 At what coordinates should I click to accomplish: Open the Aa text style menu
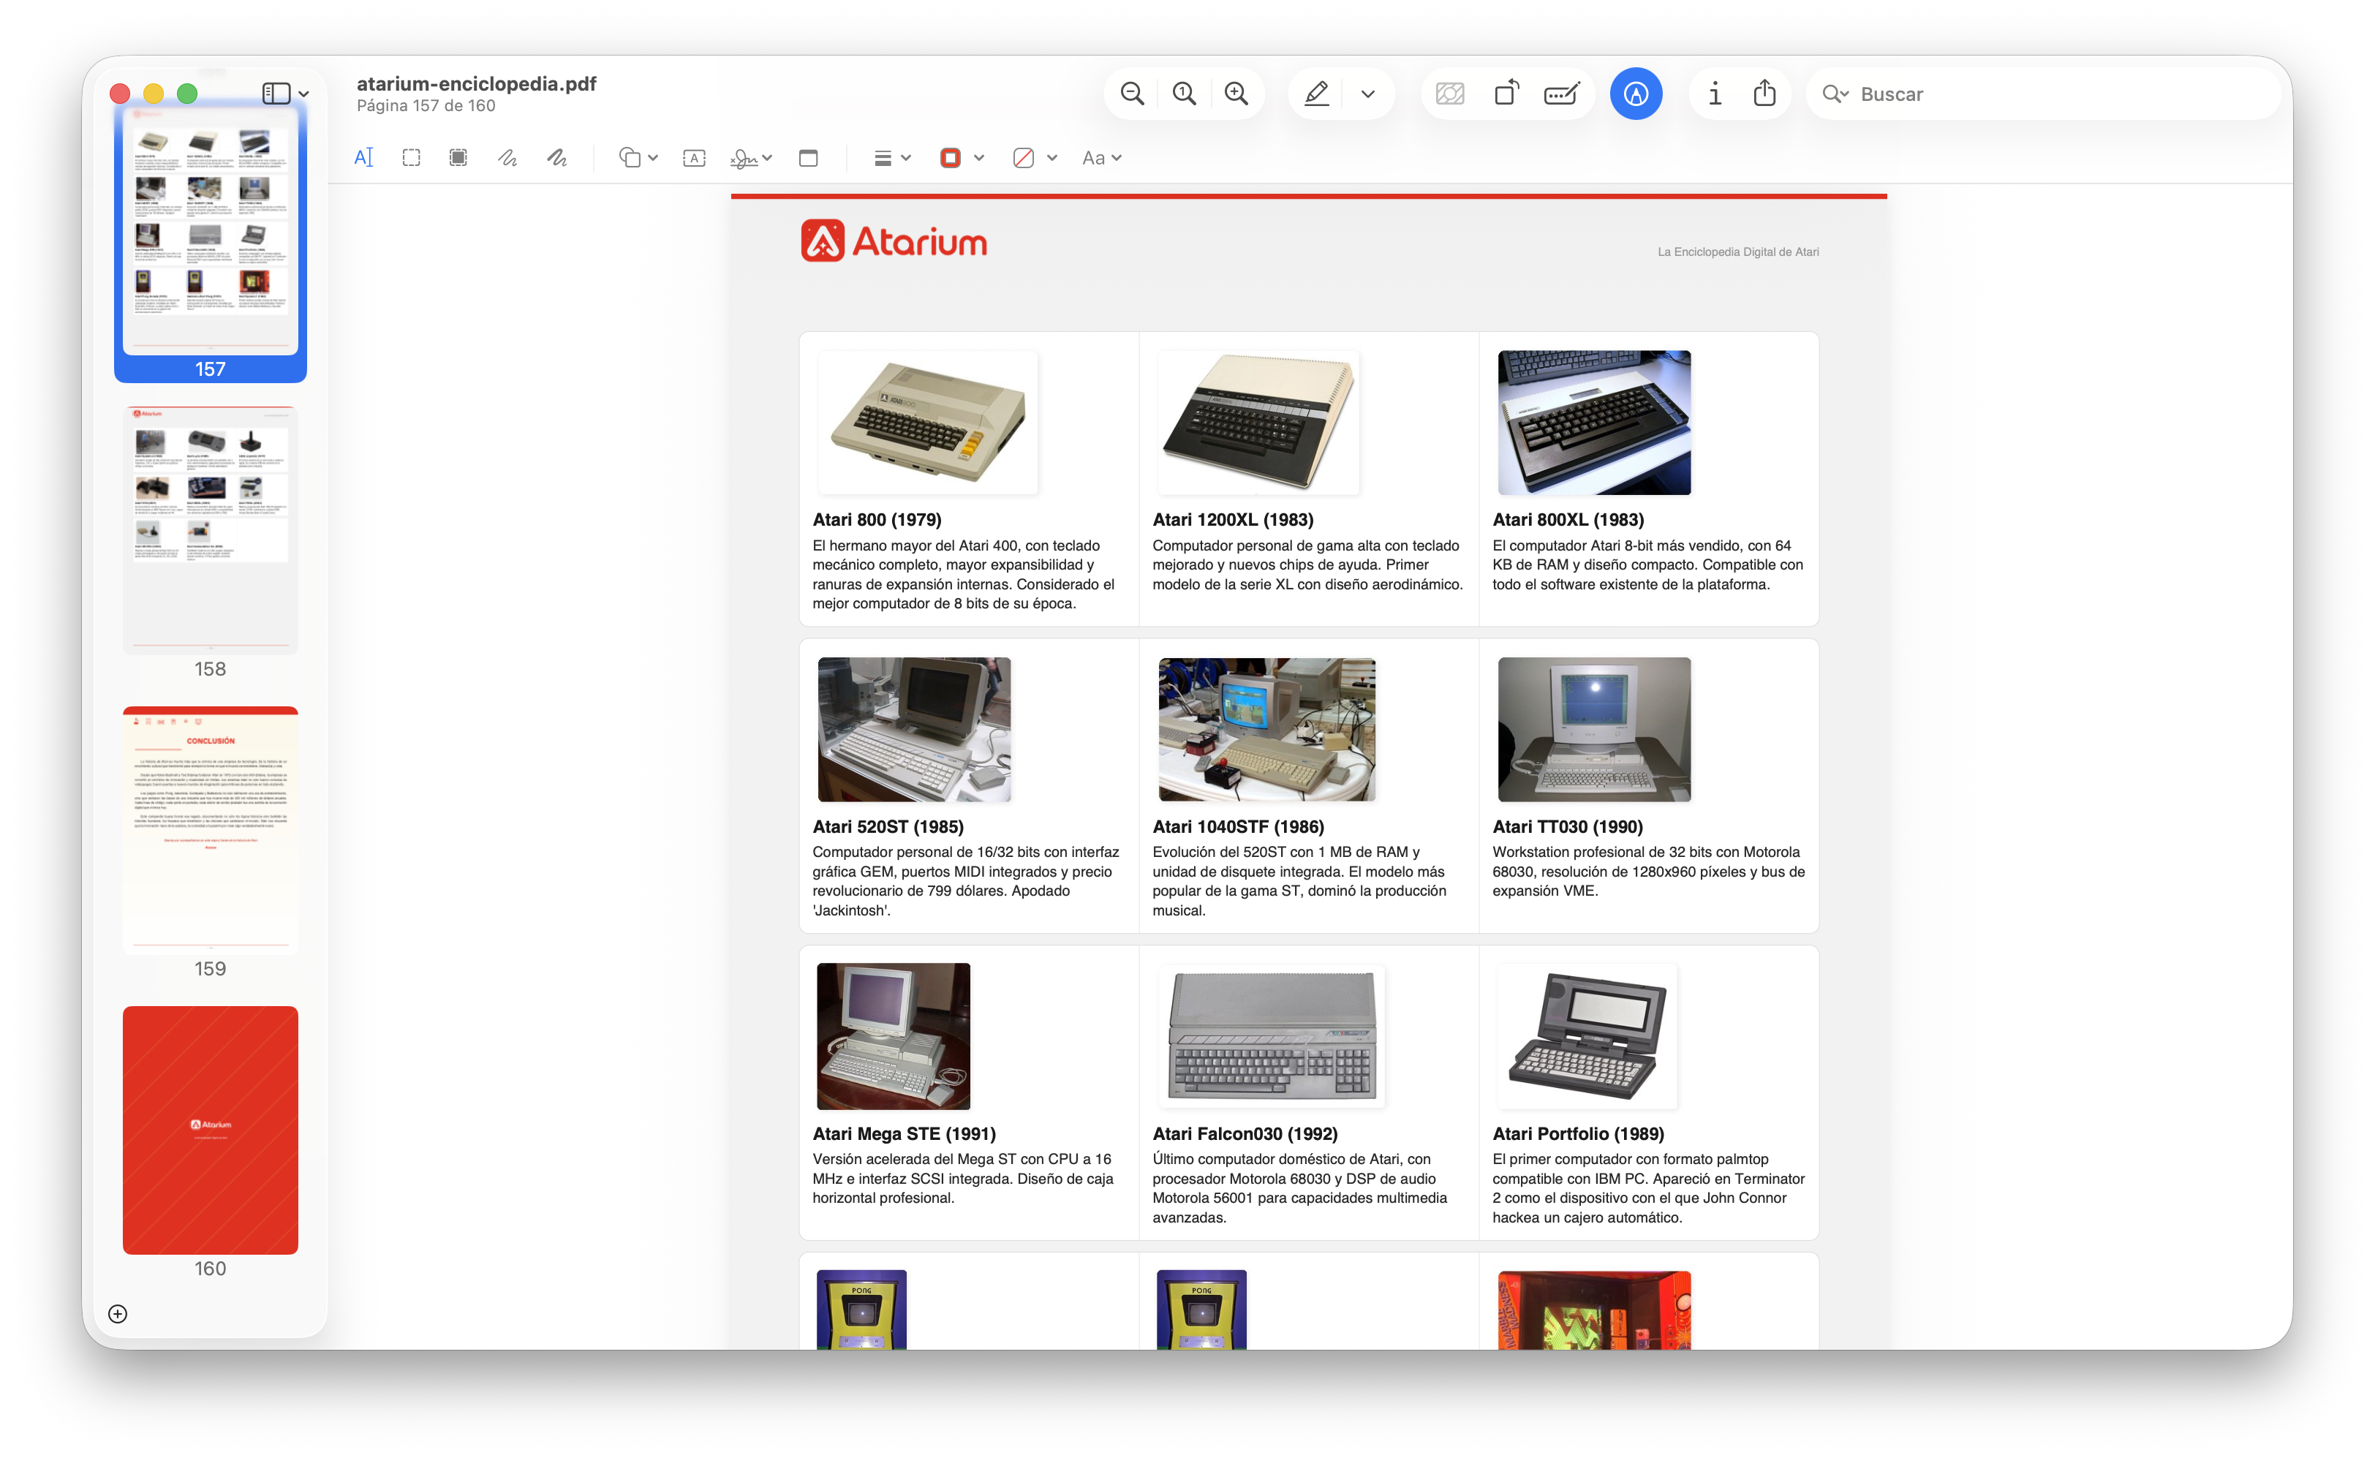1101,158
